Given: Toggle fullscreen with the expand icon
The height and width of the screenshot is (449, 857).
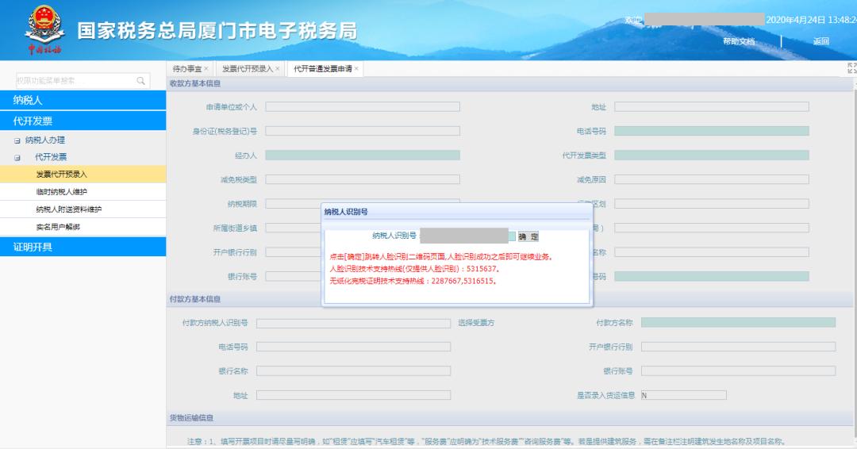Looking at the screenshot, I should 851,68.
